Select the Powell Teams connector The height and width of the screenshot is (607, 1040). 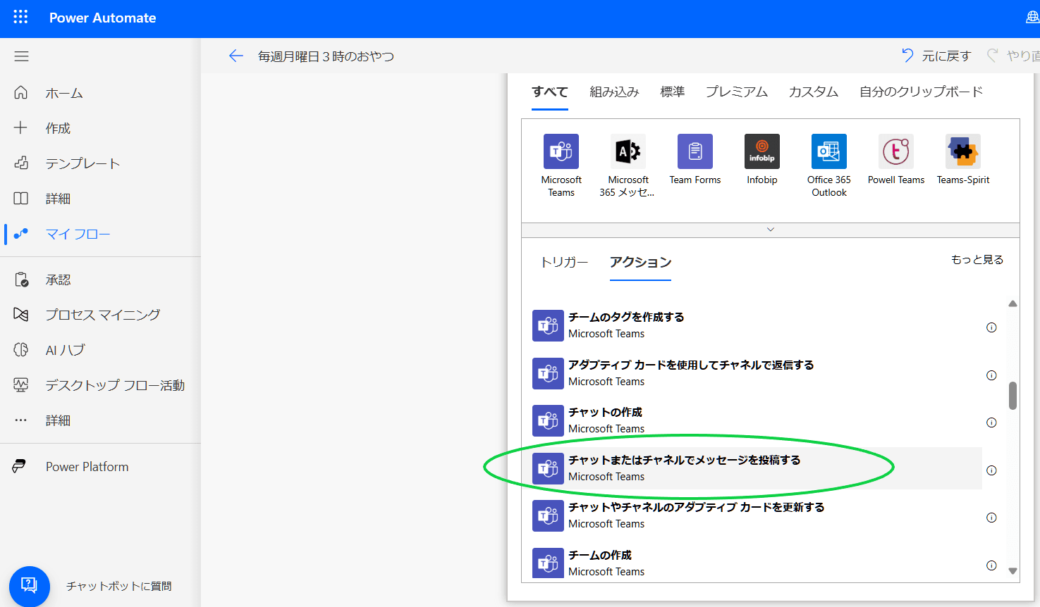point(895,151)
